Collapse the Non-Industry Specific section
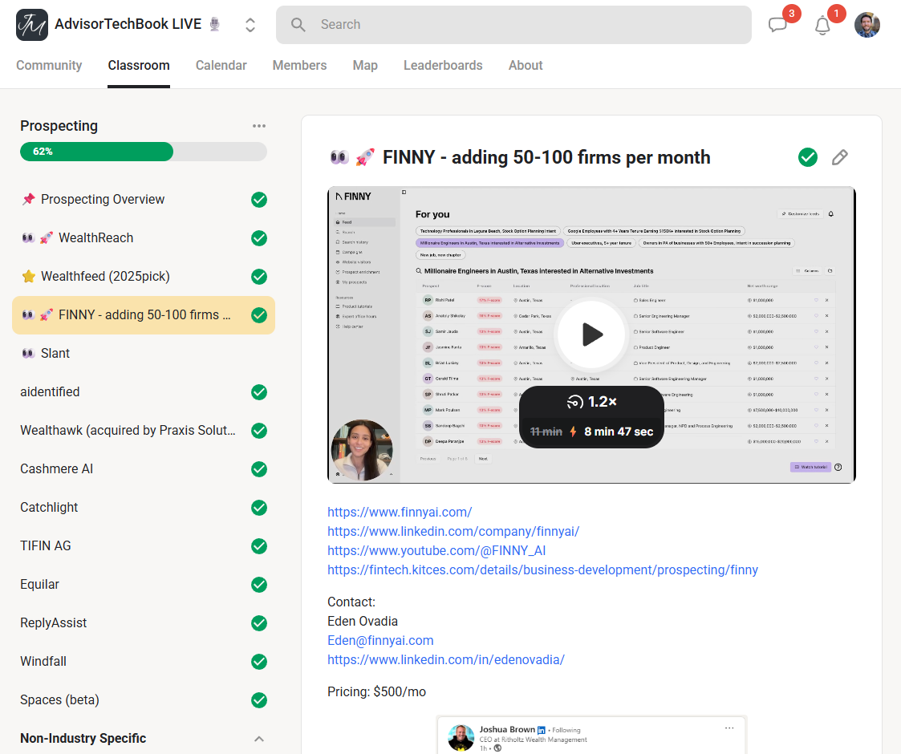901x754 pixels. tap(259, 739)
